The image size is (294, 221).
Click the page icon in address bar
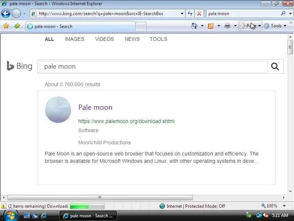(34, 14)
